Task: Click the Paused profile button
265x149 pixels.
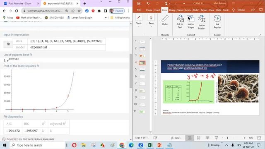Action: 117,11
